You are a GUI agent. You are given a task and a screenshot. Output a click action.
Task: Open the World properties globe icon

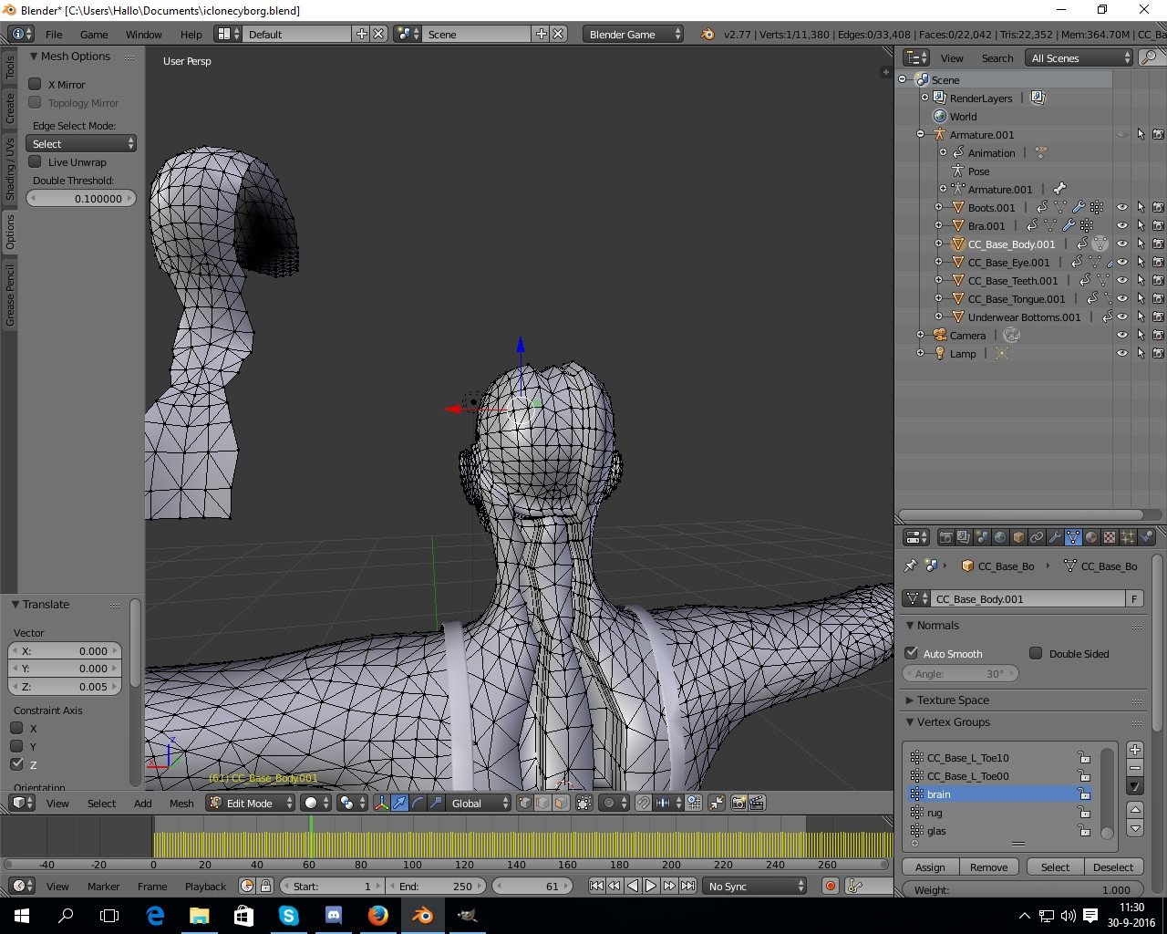[1000, 537]
